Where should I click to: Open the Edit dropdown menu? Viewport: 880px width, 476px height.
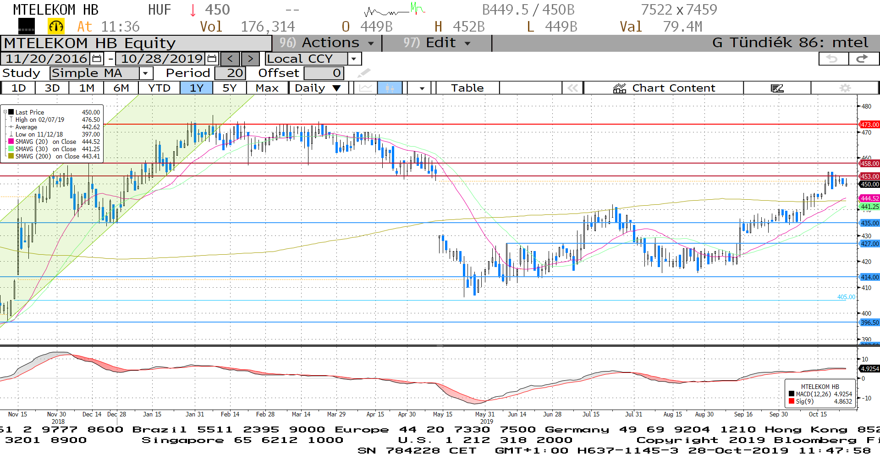pos(437,43)
